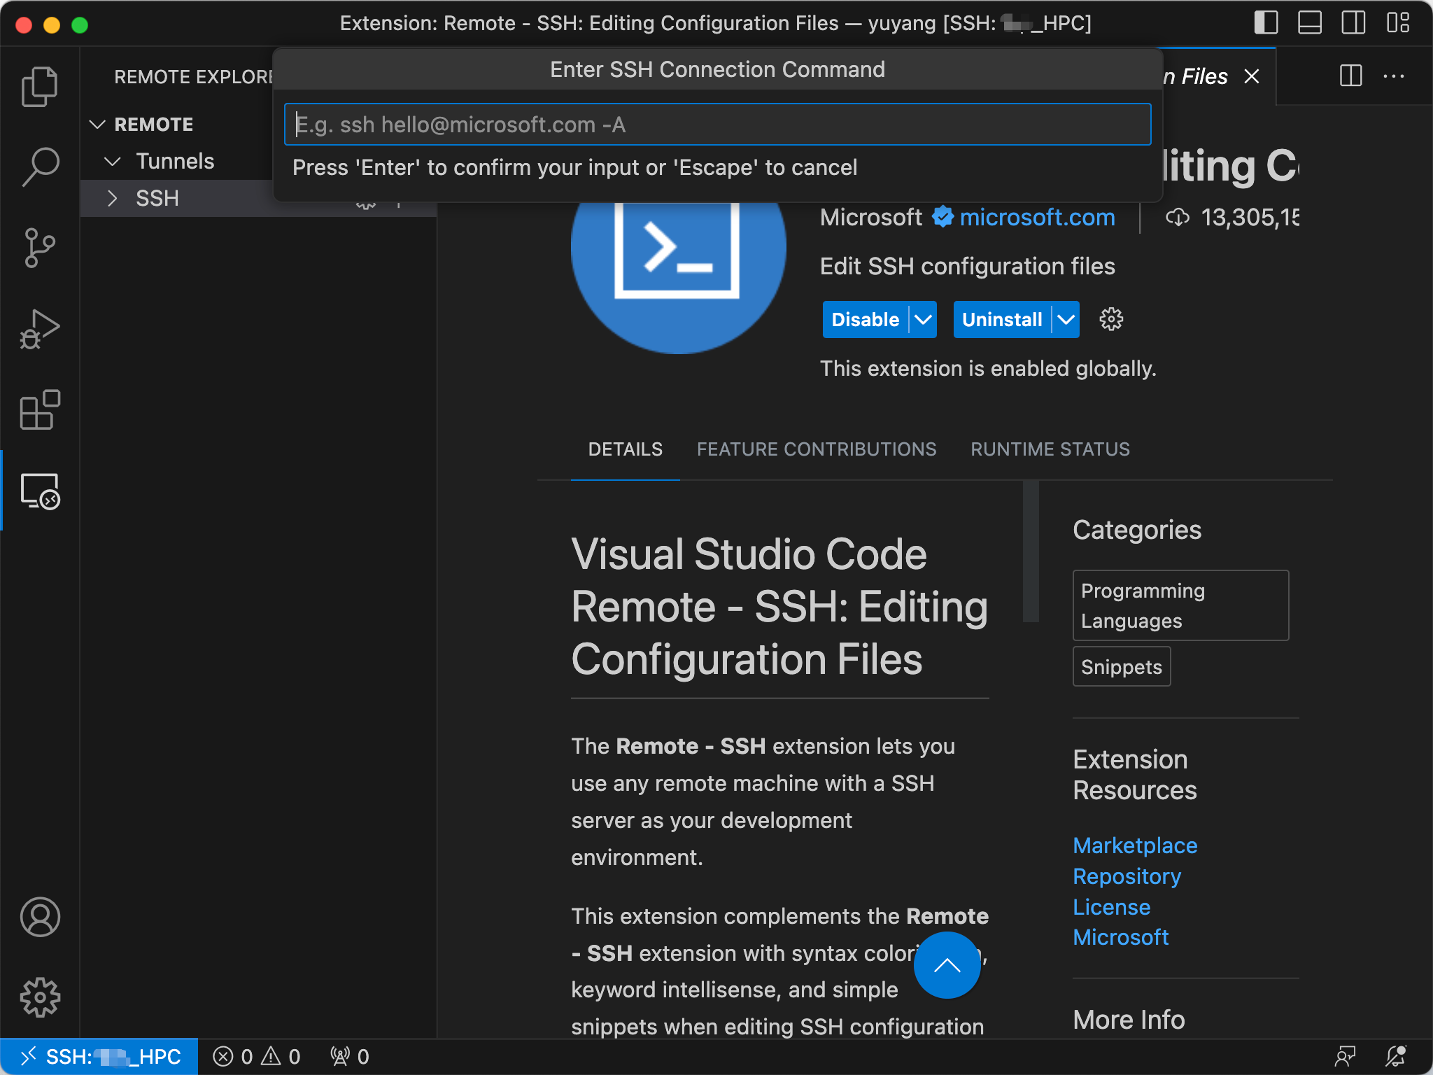Switch to RUNTIME STATUS tab
The width and height of the screenshot is (1433, 1075).
tap(1050, 449)
